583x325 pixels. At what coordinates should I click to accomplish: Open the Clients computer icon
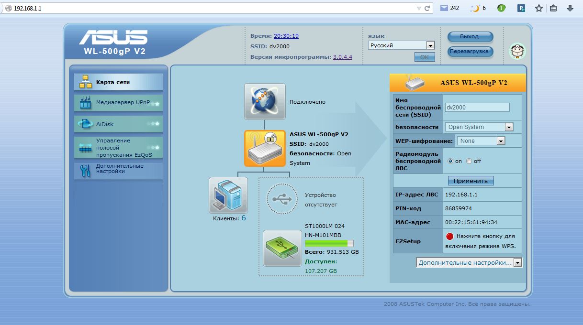click(x=228, y=195)
